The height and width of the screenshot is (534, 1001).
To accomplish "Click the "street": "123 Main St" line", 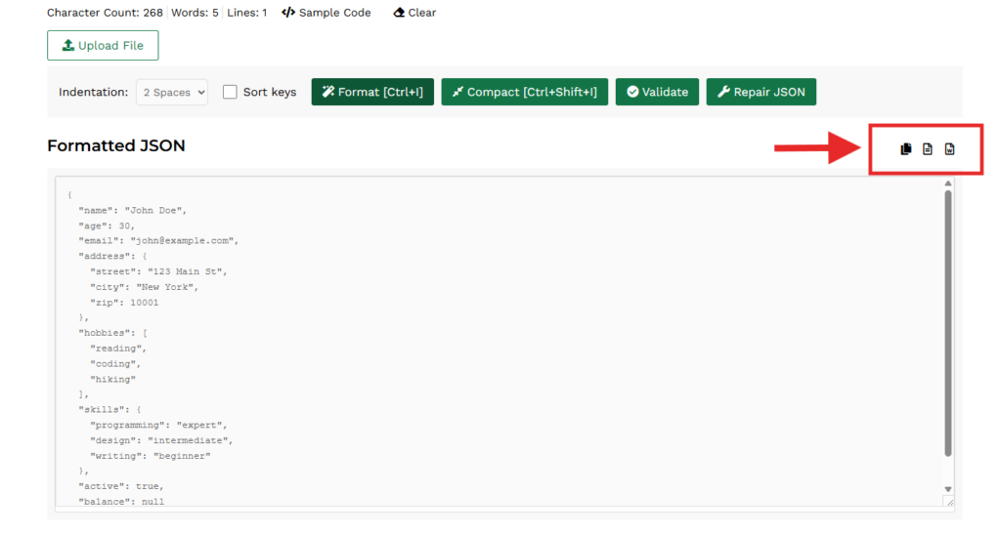I will point(158,271).
